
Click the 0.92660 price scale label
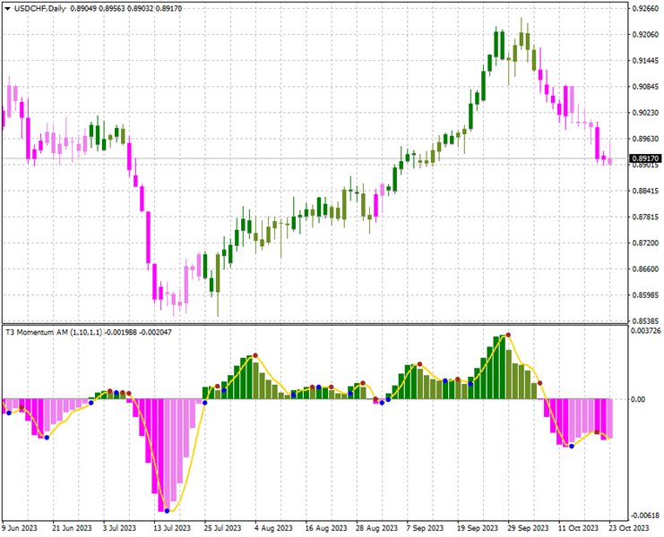click(x=644, y=9)
